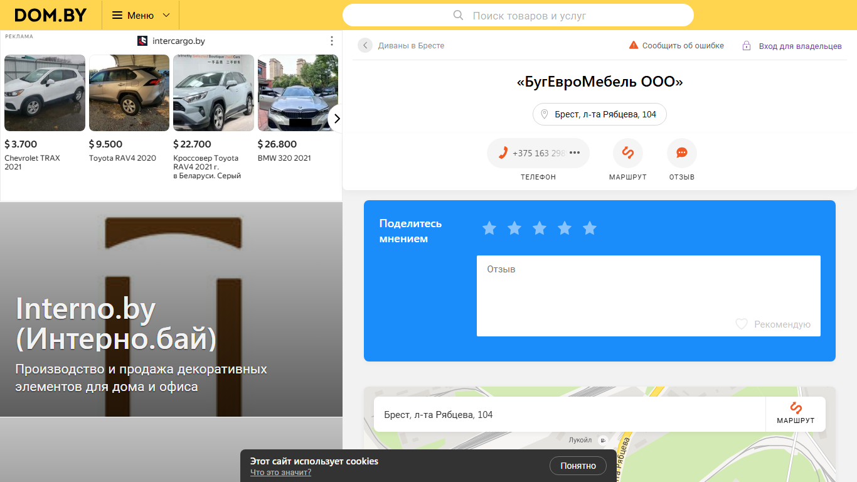
Task: Click the Лукойл gas station marker on map
Action: click(603, 440)
